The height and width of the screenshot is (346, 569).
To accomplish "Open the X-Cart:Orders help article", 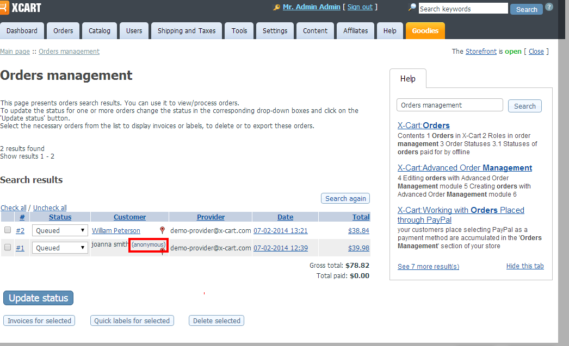I will pyautogui.click(x=423, y=125).
